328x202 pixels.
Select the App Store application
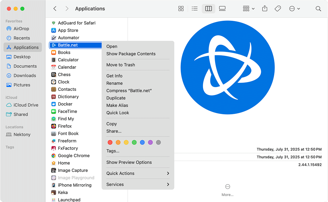point(65,30)
